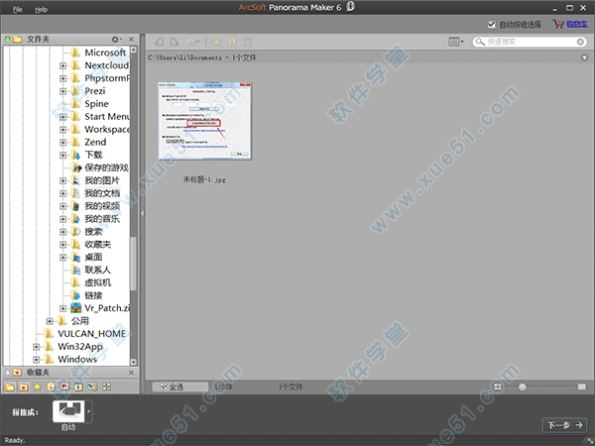Click the lock/protect toolbar icon
The height and width of the screenshot is (446, 595).
[x=232, y=42]
